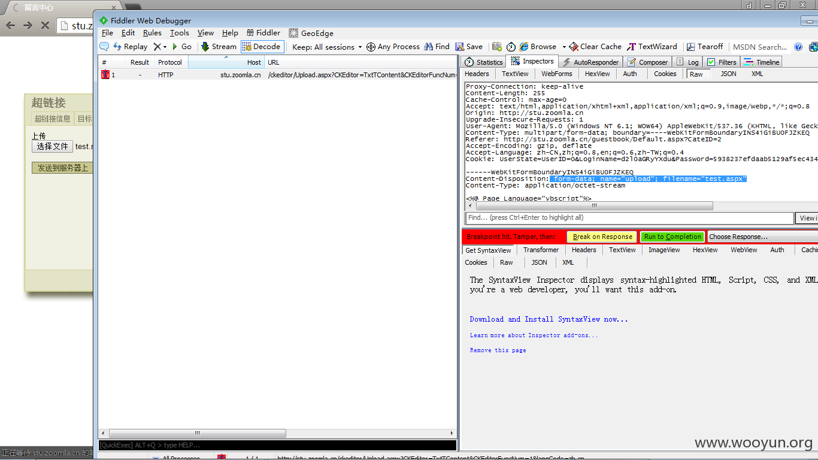Switch to the Composer tab
Screen dimensions: 818x460
coord(647,62)
